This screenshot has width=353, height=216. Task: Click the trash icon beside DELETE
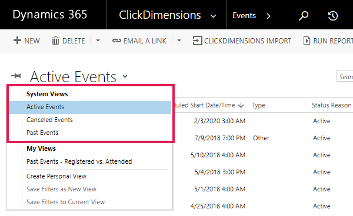(x=55, y=41)
